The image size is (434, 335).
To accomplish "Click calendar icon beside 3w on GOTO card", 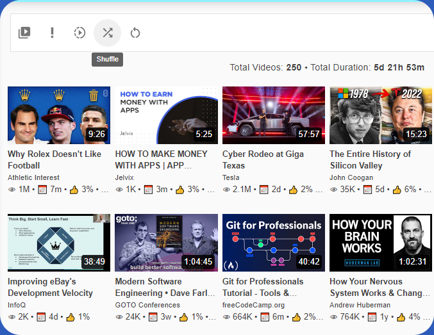I will click(153, 317).
